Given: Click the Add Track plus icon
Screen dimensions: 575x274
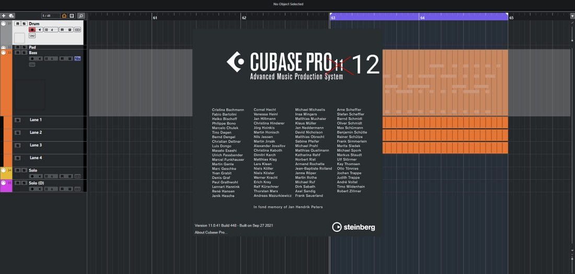Looking at the screenshot, I should pos(4,16).
